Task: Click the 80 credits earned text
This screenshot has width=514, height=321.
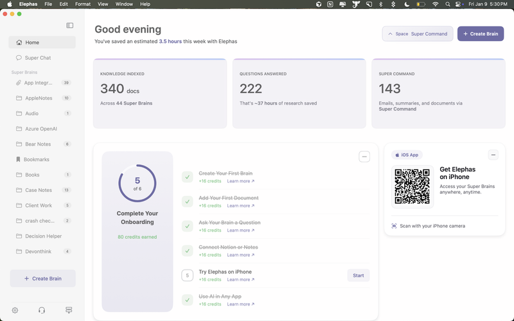Action: click(x=137, y=237)
